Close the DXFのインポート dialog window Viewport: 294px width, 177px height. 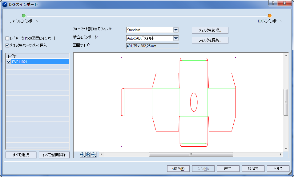(x=285, y=3)
